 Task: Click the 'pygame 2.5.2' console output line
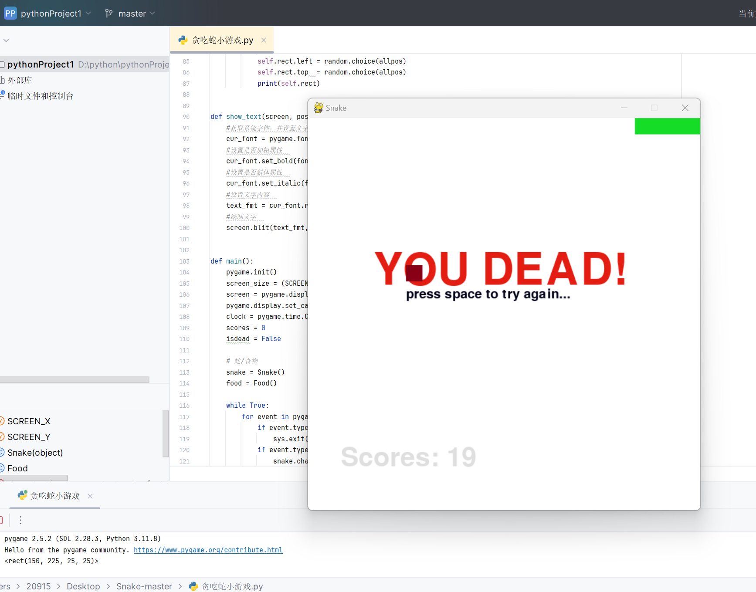click(x=83, y=539)
